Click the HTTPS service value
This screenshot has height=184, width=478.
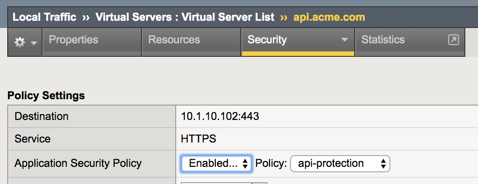coord(198,139)
